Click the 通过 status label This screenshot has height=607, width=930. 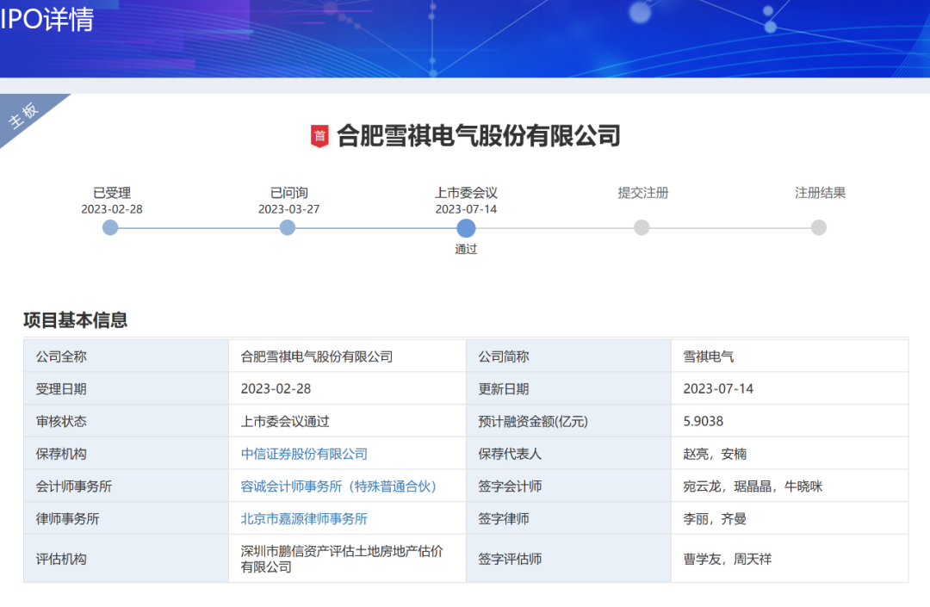[466, 250]
